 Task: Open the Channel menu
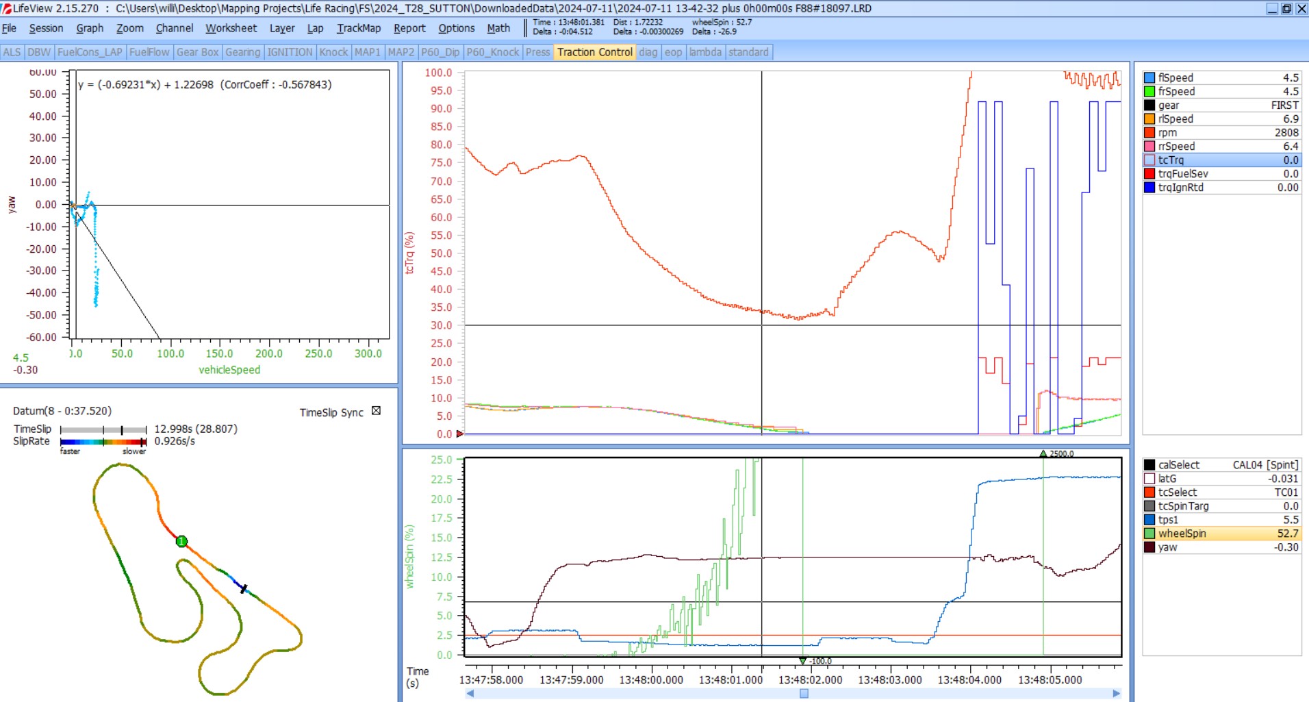click(174, 28)
